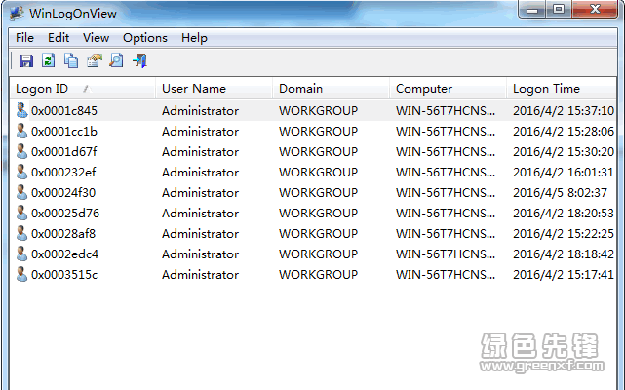Sort by the Logon ID column header

click(x=83, y=89)
